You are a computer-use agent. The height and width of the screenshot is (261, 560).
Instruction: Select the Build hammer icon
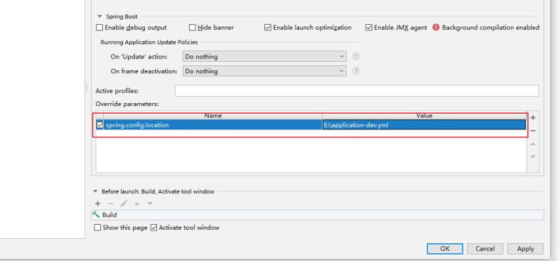point(96,215)
